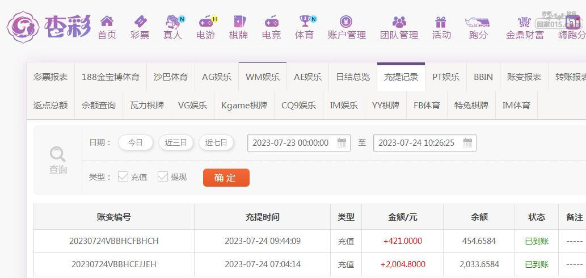Click the 首页 home icon
The image size is (586, 278).
[107, 21]
